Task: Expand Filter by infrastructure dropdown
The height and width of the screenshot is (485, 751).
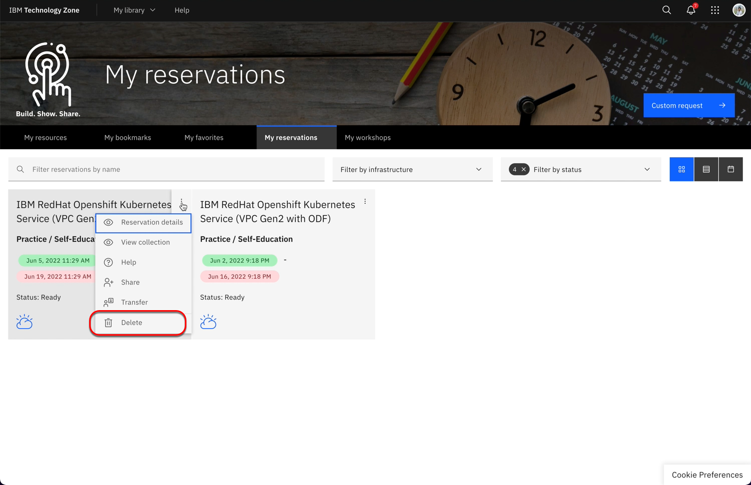Action: 412,169
